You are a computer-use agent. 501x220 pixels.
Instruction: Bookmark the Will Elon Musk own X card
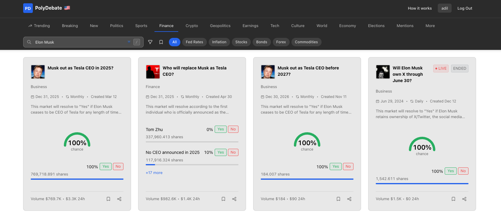[x=453, y=199]
